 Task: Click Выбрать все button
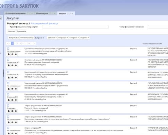point(14,38)
